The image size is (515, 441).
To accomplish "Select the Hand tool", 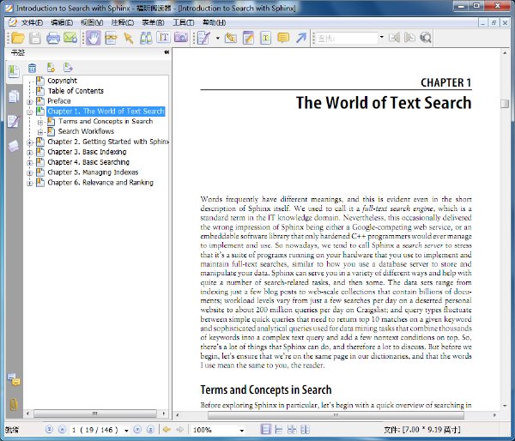I will coord(94,38).
